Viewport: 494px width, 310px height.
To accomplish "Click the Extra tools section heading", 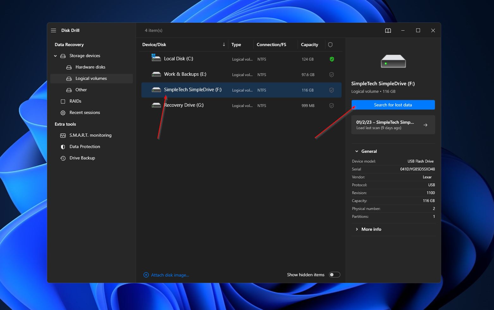I will [x=65, y=124].
